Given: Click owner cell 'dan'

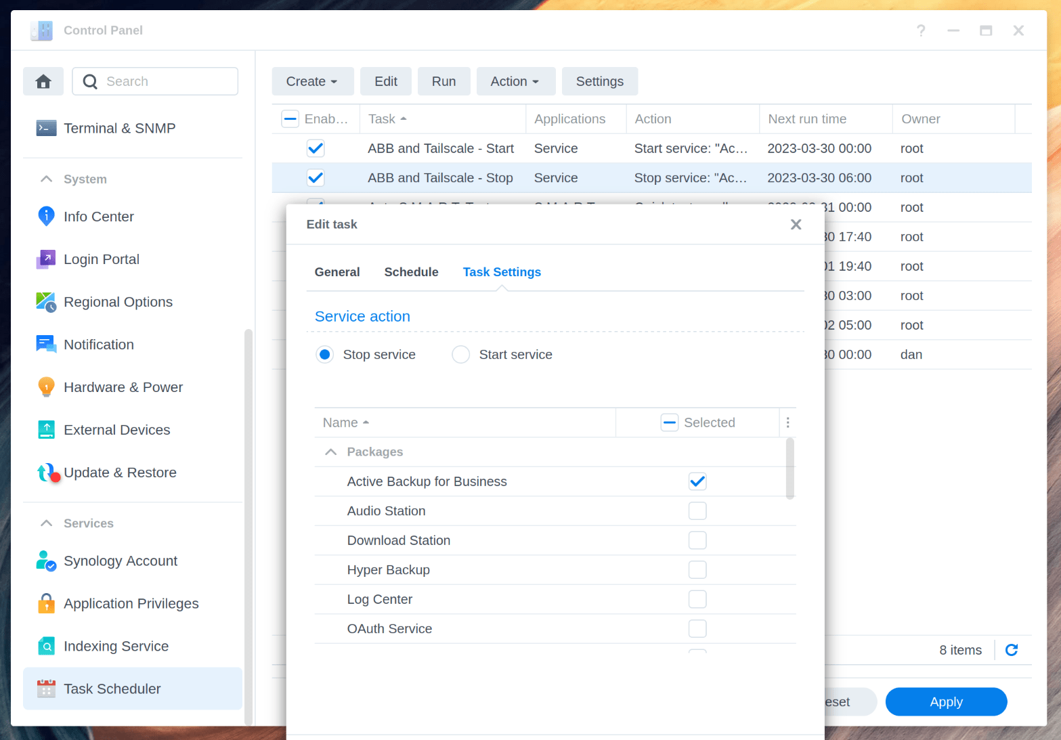Looking at the screenshot, I should [x=911, y=355].
